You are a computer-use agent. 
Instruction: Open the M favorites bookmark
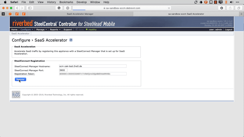pyautogui.click(x=3, y=14)
